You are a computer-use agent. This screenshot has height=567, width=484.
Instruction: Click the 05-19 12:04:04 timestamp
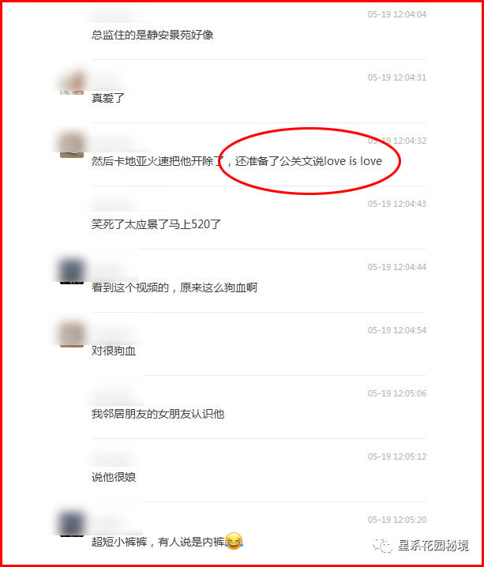[397, 14]
